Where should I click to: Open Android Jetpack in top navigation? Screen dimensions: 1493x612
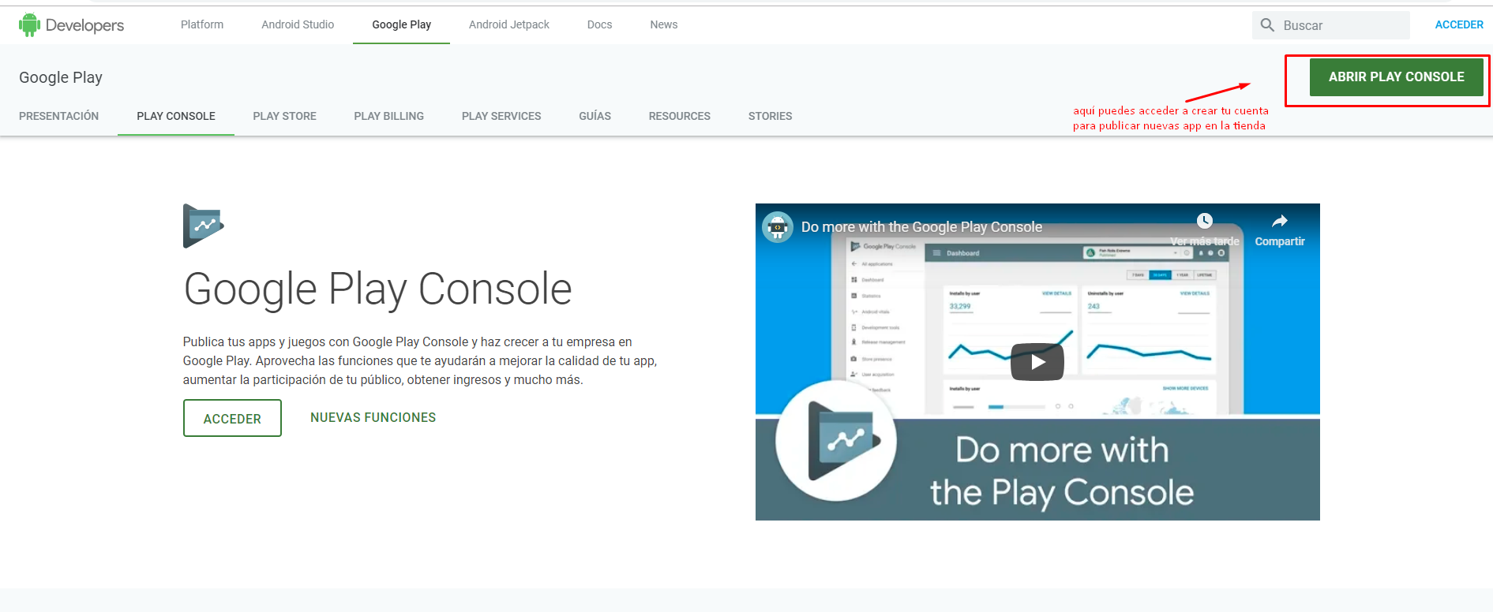(509, 24)
